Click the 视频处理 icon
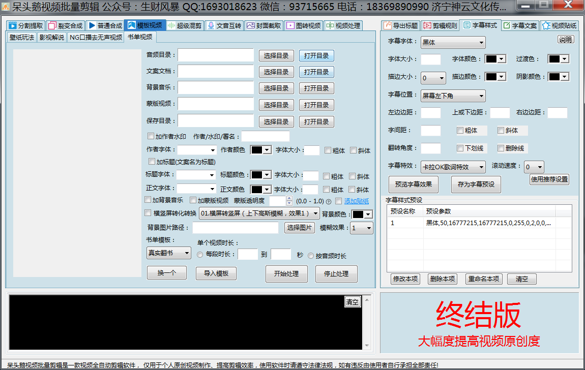 330,25
